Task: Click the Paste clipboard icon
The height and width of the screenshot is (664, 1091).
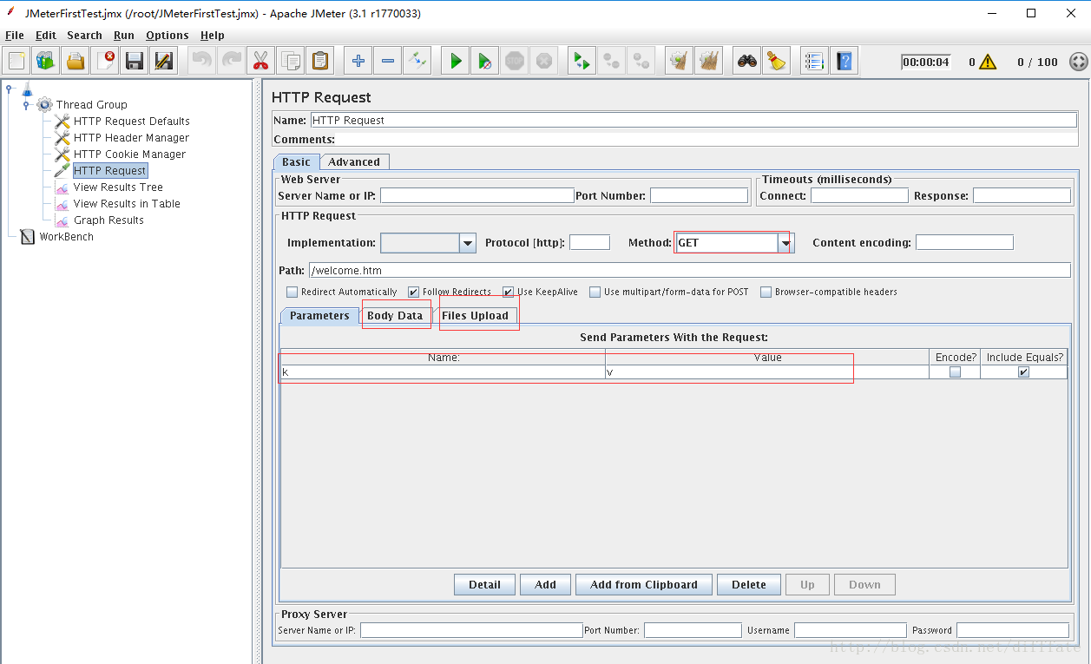Action: (x=320, y=61)
